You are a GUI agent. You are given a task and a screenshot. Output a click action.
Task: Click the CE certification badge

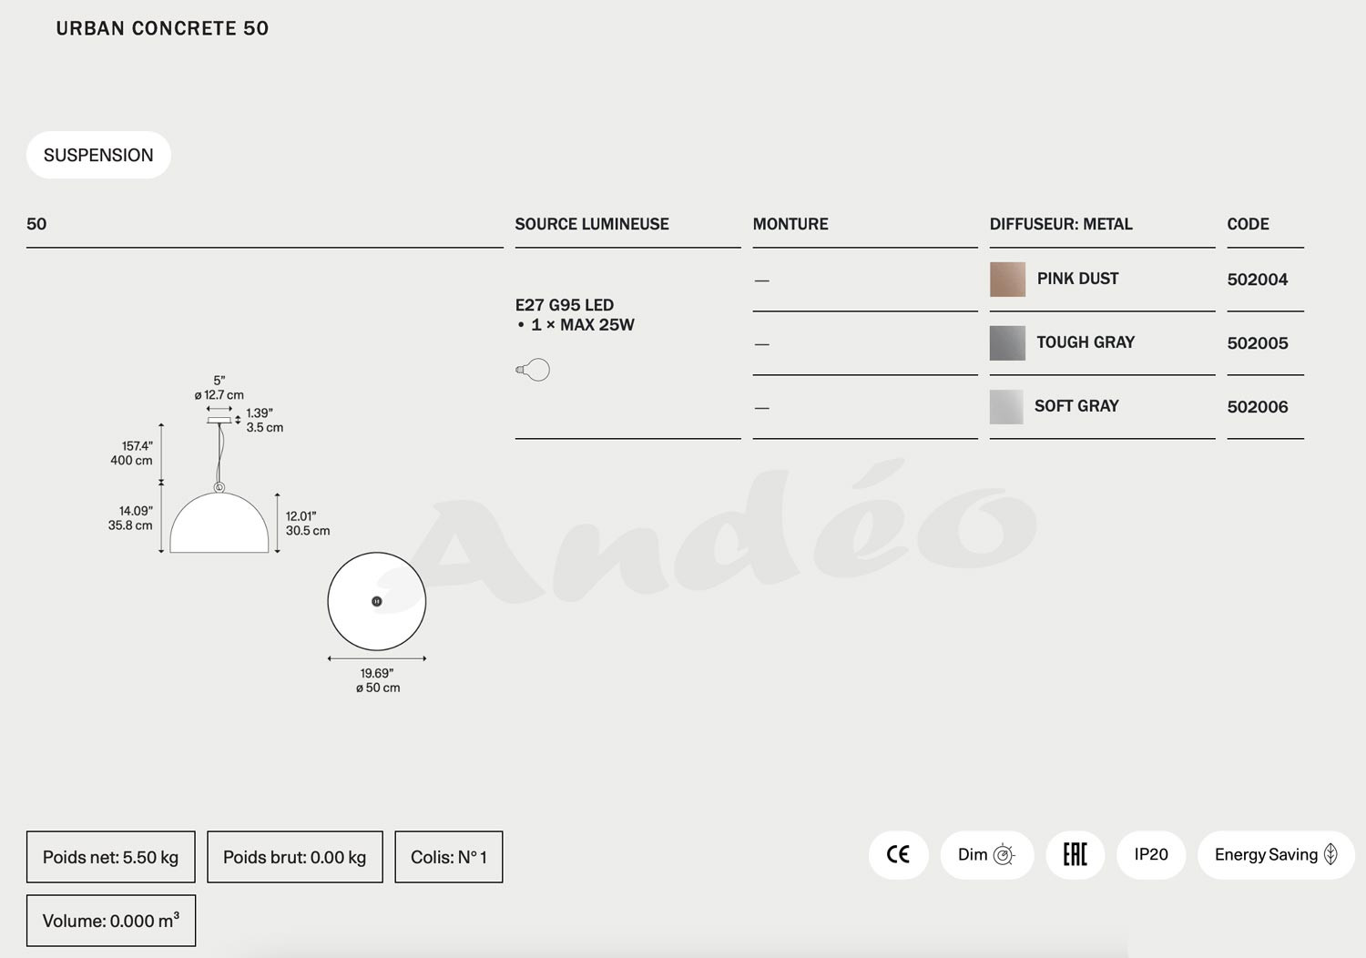point(899,854)
